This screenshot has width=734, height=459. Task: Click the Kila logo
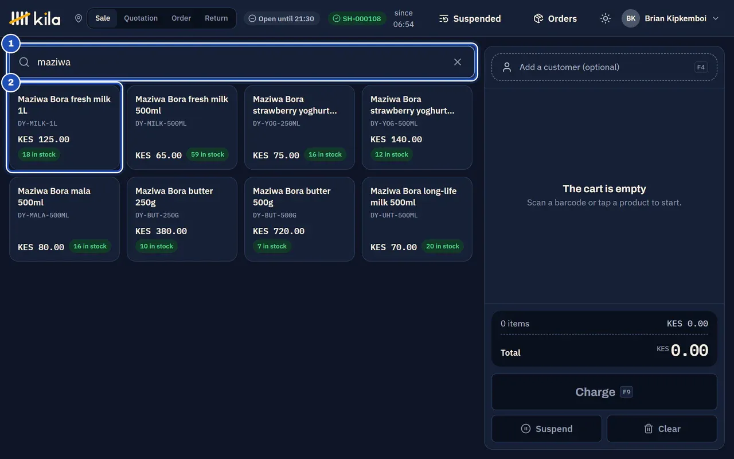click(35, 18)
